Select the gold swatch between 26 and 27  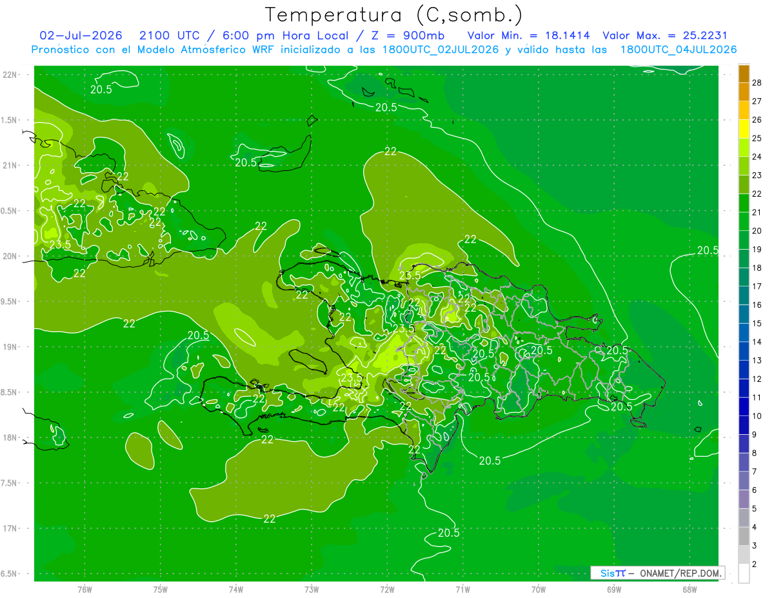744,110
